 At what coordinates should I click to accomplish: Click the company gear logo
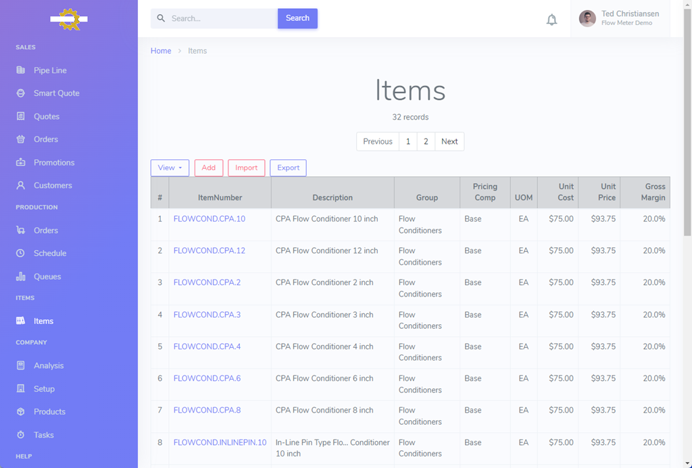pos(69,19)
